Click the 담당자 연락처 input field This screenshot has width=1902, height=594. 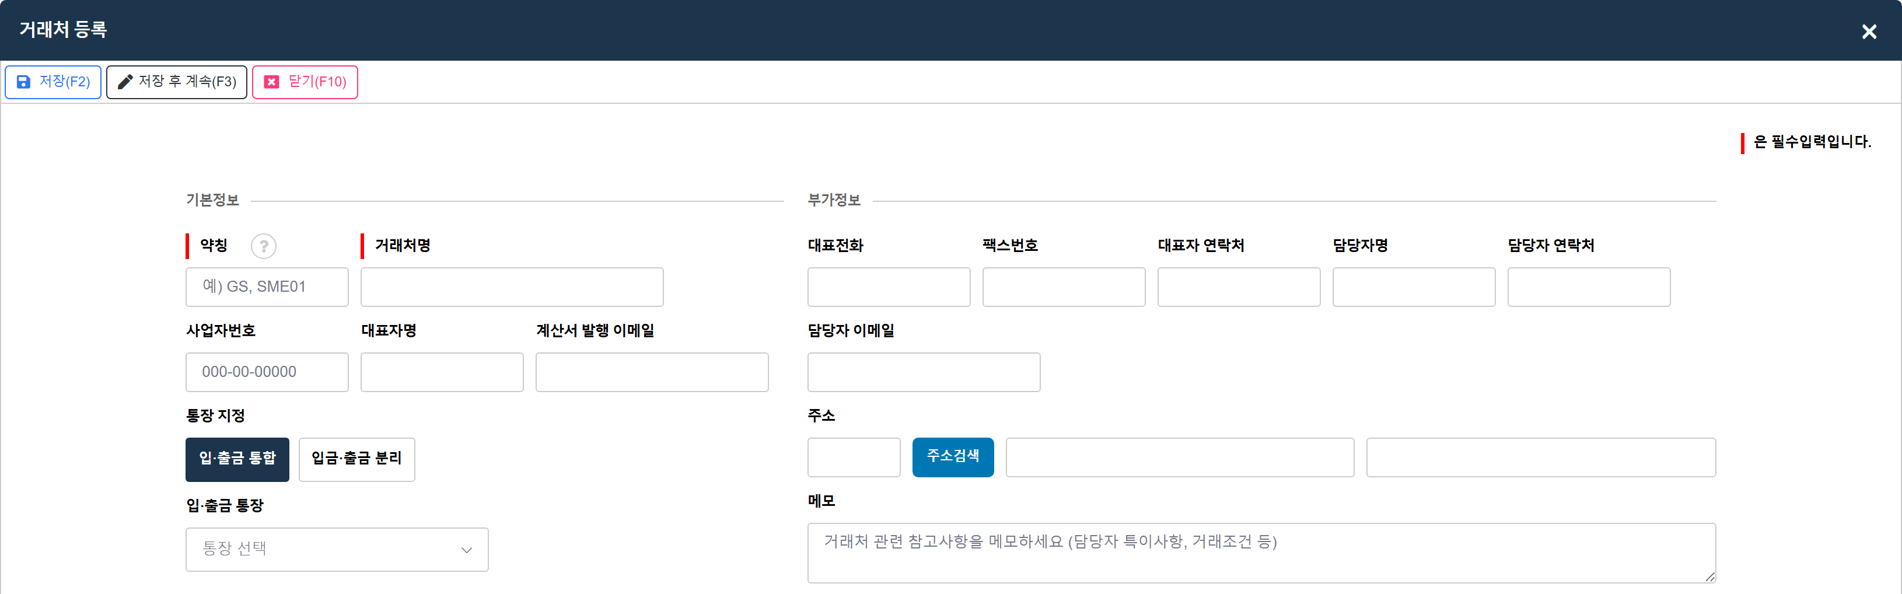[1588, 286]
